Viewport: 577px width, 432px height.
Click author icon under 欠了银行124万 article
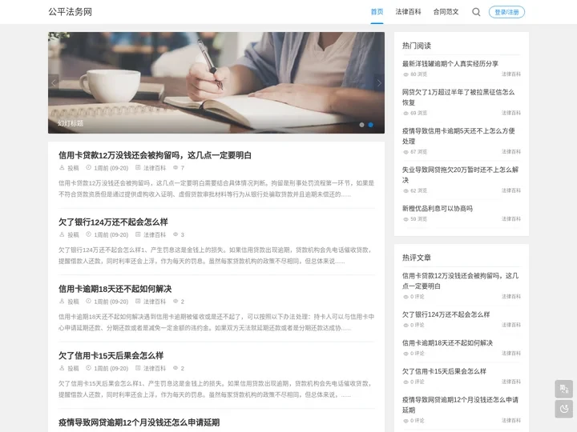coord(62,234)
